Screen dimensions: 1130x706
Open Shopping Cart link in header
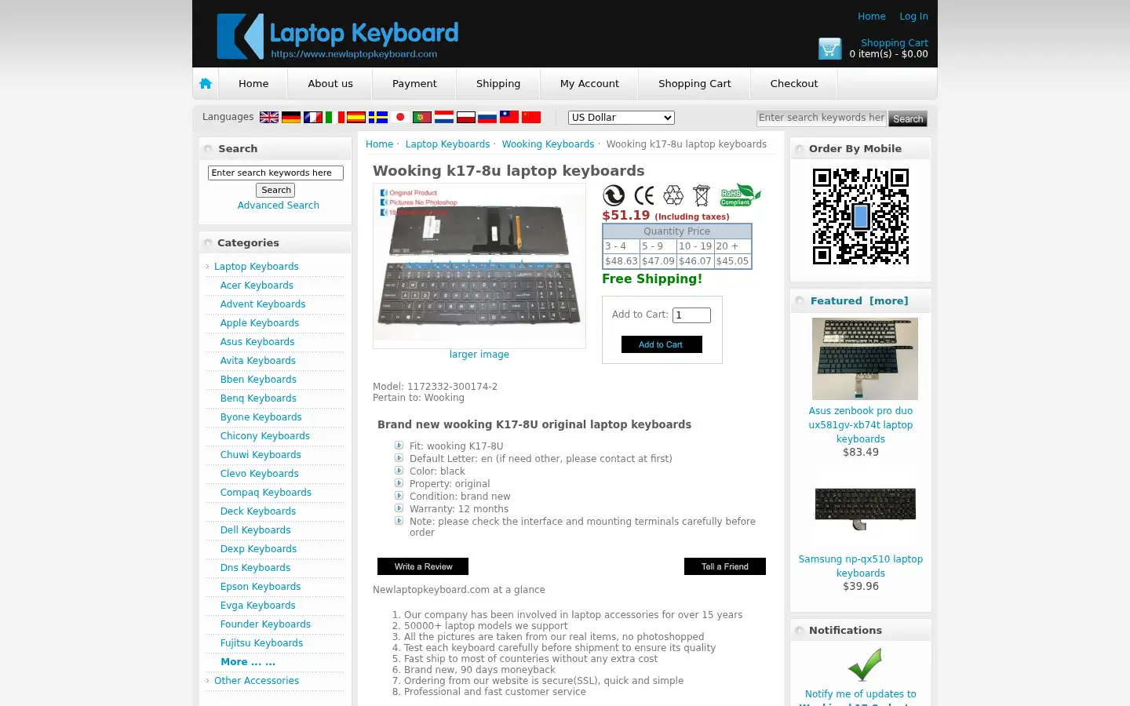point(895,43)
